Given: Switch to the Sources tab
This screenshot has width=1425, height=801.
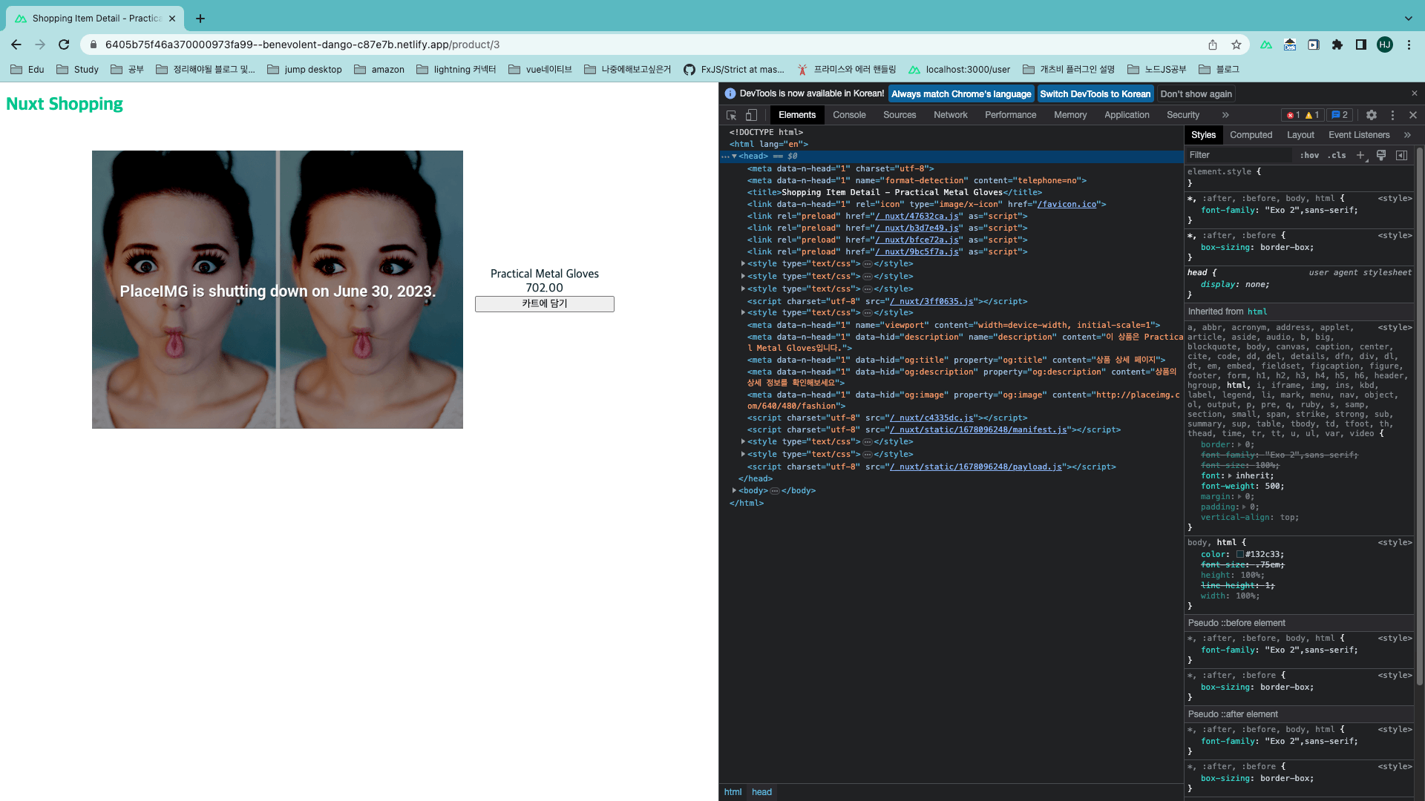Looking at the screenshot, I should (900, 115).
